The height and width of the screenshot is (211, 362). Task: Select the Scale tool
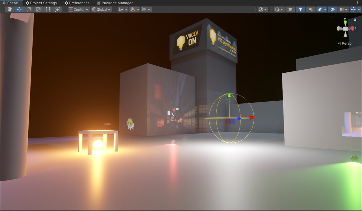click(x=38, y=9)
